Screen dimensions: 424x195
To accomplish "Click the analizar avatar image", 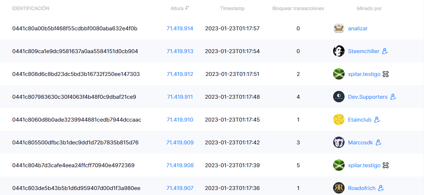I will click(339, 28).
